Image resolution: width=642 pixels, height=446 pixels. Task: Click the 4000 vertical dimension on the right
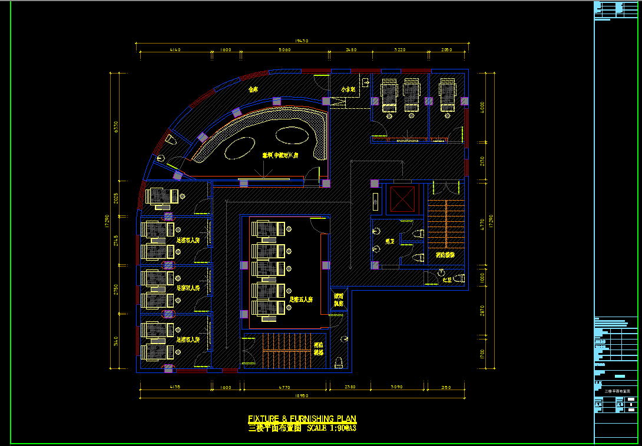482,107
